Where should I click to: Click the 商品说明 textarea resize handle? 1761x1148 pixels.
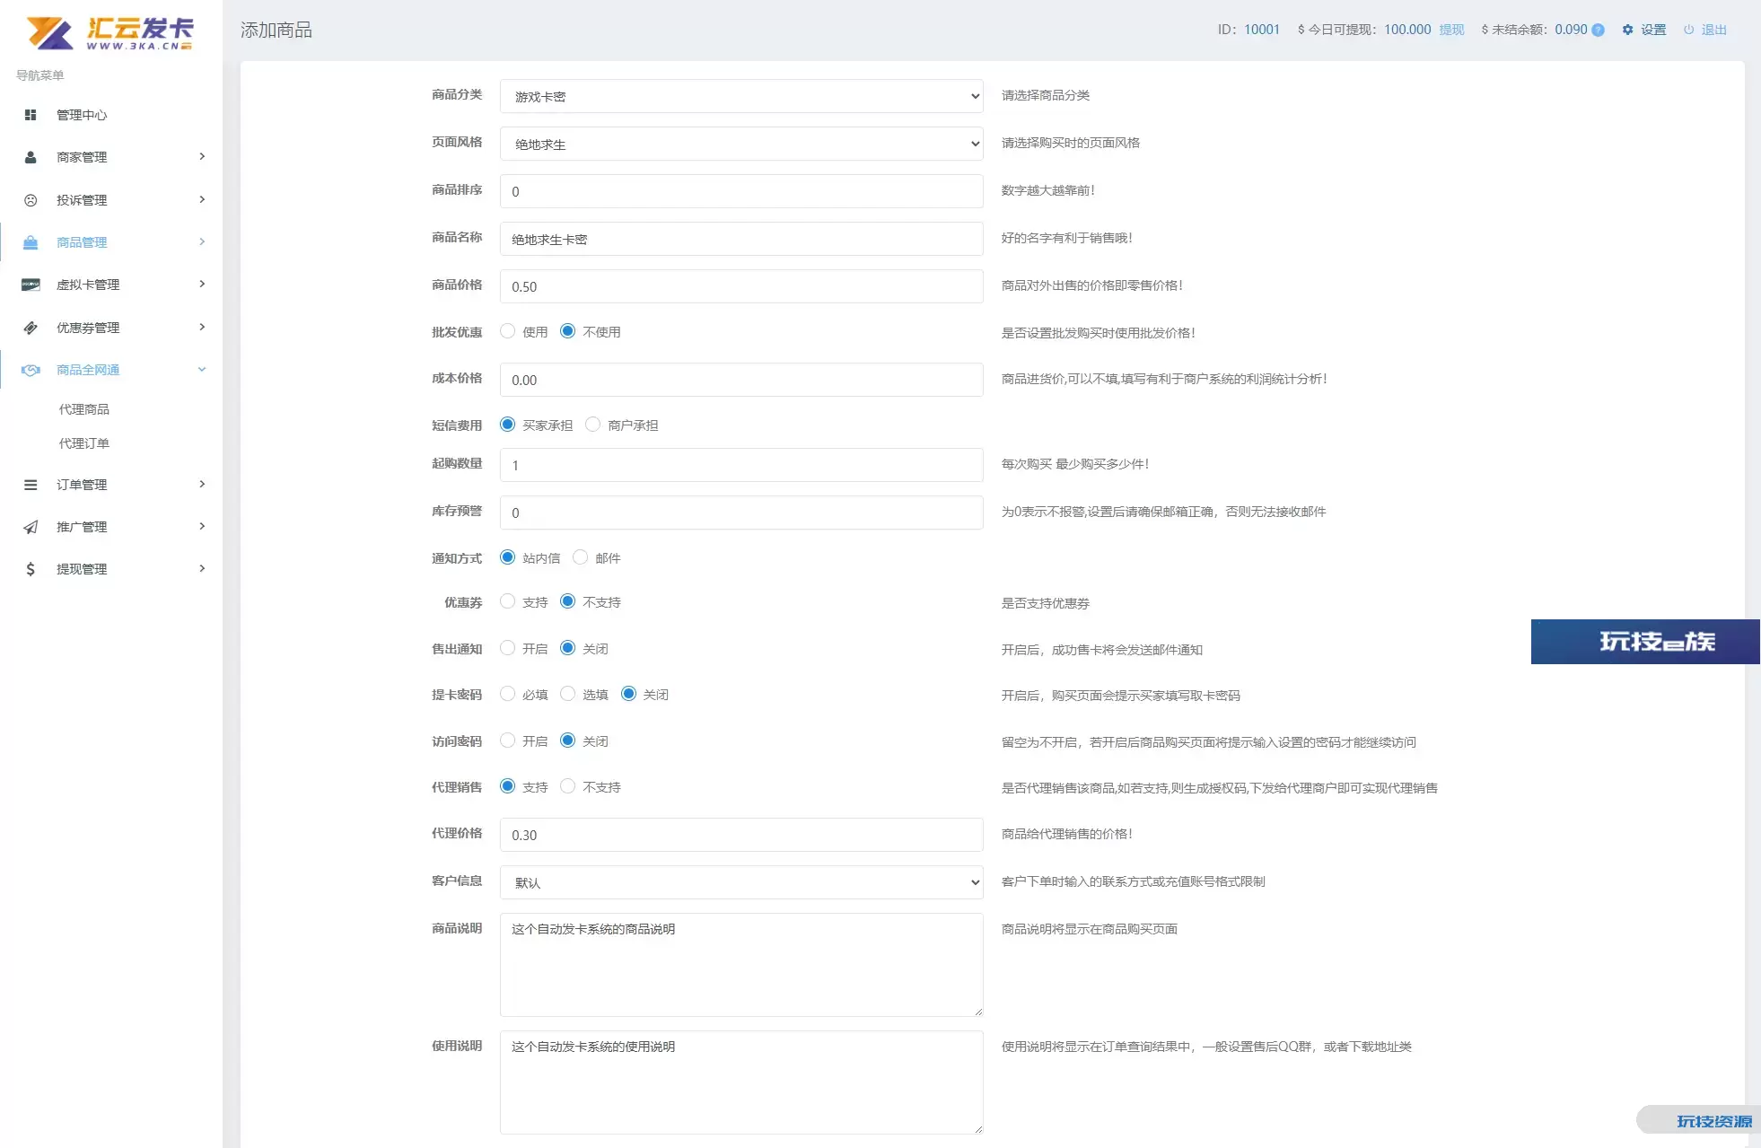pyautogui.click(x=977, y=1011)
